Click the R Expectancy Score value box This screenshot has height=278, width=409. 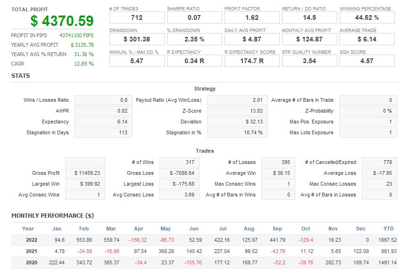point(252,61)
